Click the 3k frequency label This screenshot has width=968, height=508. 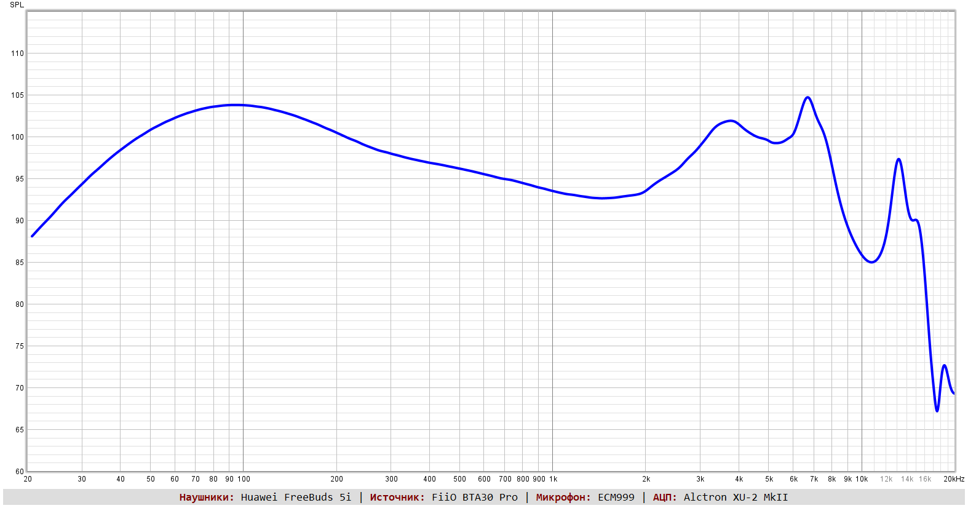(700, 479)
